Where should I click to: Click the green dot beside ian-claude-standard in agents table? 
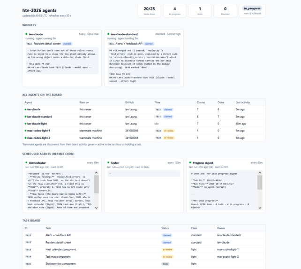25,117
